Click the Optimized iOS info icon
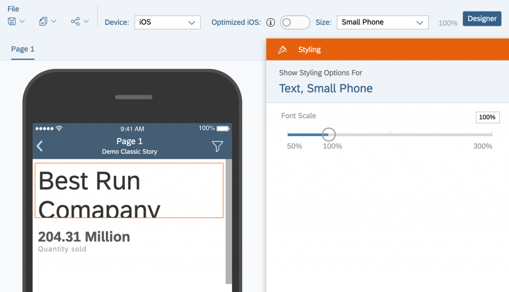509x292 pixels. tap(270, 22)
